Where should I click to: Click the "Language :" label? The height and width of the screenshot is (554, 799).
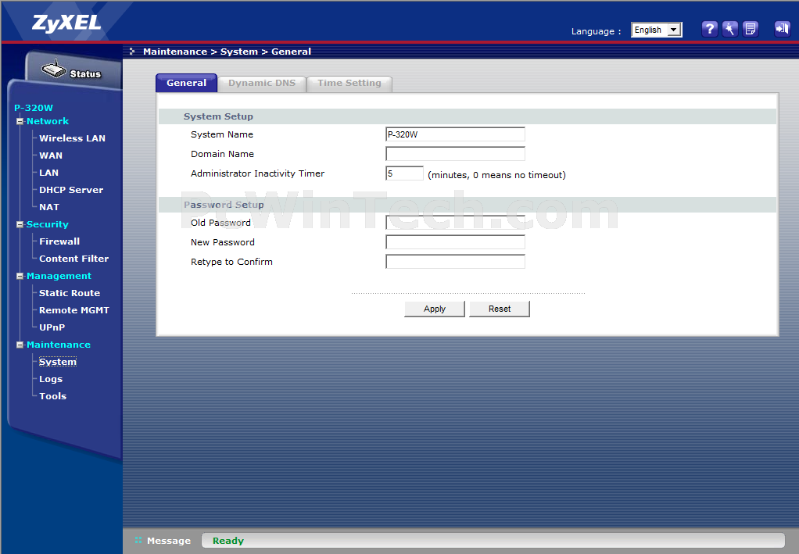tap(597, 31)
